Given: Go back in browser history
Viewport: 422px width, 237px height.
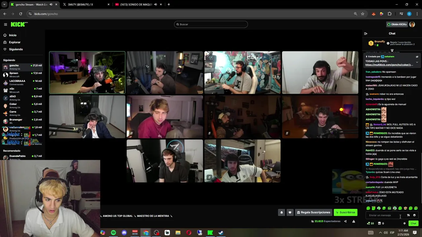Looking at the screenshot, I should [x=5, y=14].
